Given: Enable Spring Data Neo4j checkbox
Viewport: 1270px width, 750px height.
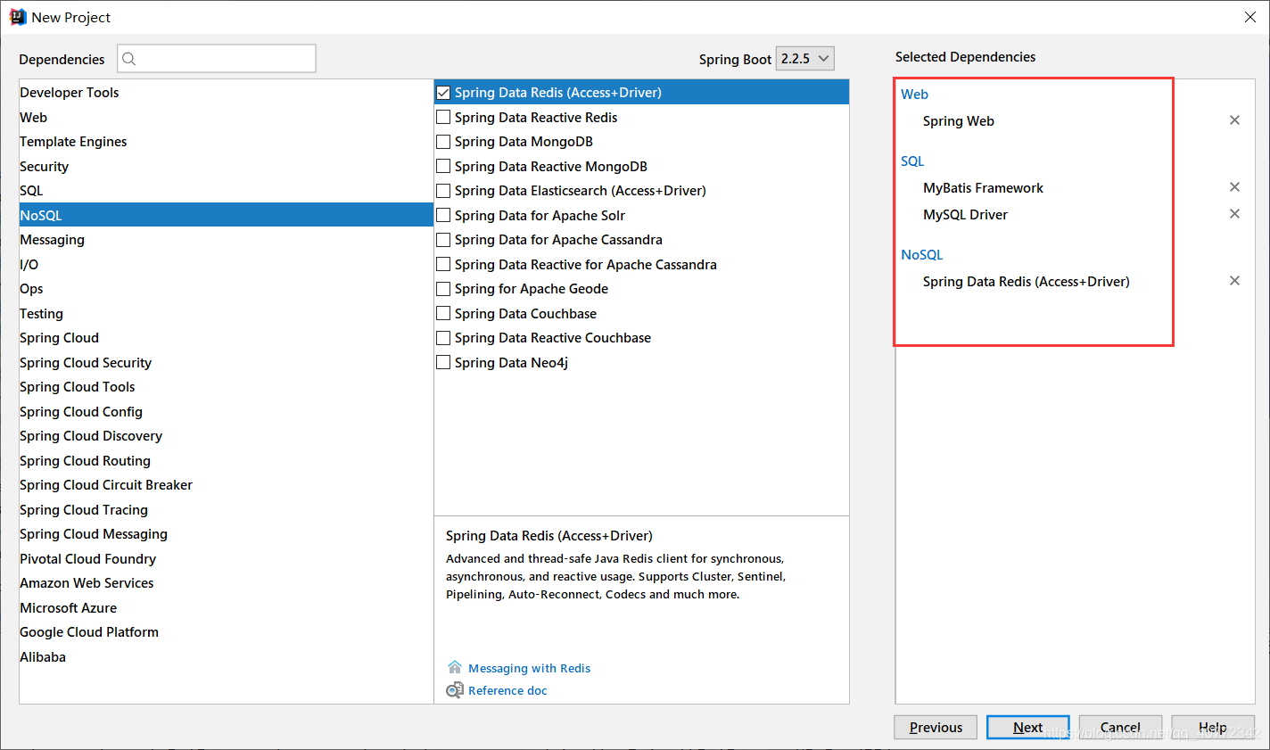Looking at the screenshot, I should point(443,362).
